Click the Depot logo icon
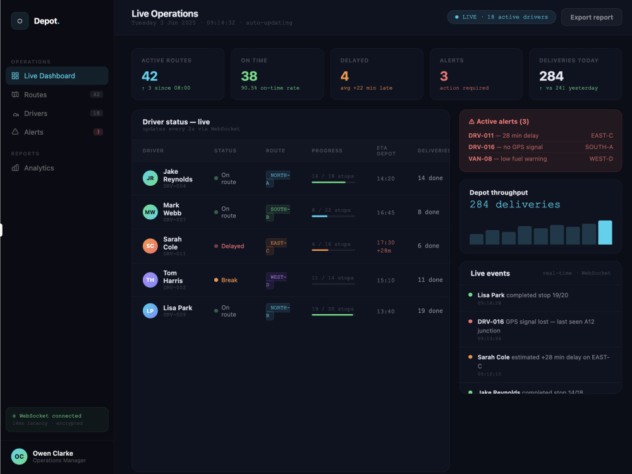The width and height of the screenshot is (632, 474). [x=20, y=21]
